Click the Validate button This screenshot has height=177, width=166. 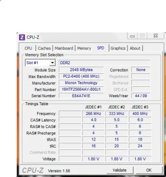[x=120, y=170]
